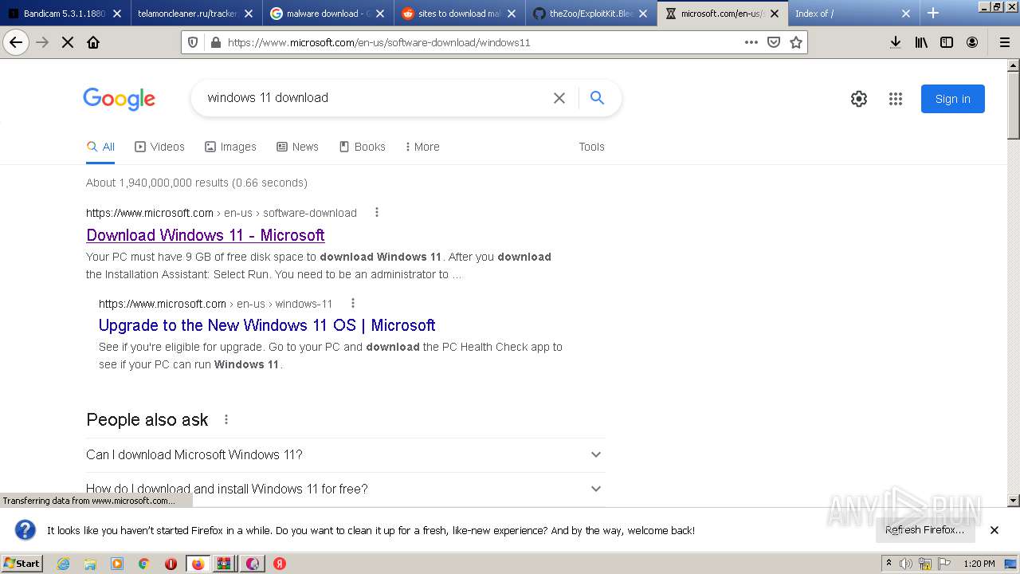Select the News search filter
1020x574 pixels.
(x=297, y=147)
